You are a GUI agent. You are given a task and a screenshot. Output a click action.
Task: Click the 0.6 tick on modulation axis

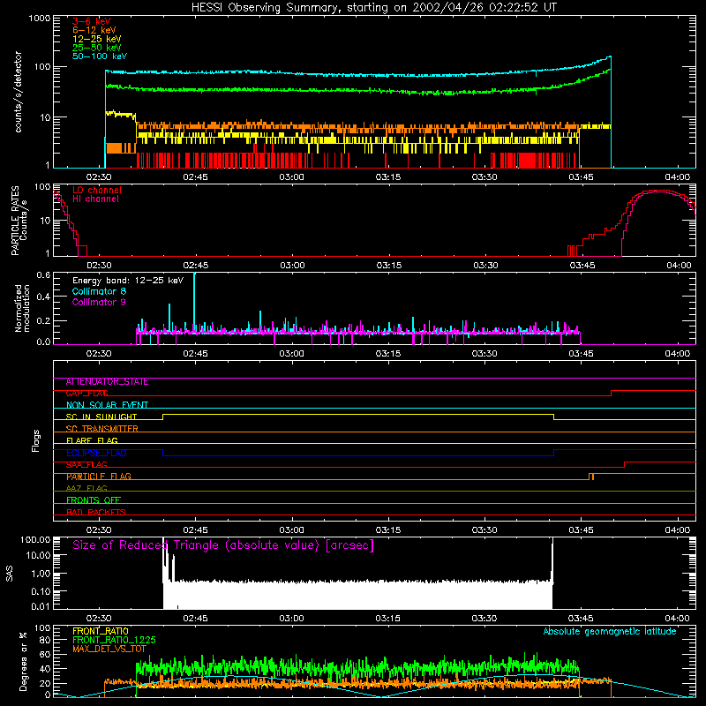(43, 275)
